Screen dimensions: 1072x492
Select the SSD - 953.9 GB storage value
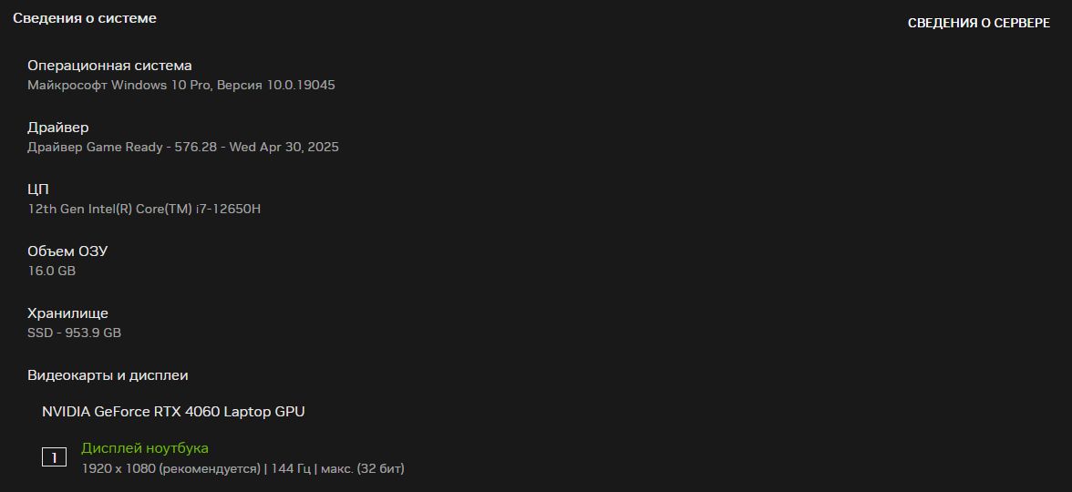74,333
